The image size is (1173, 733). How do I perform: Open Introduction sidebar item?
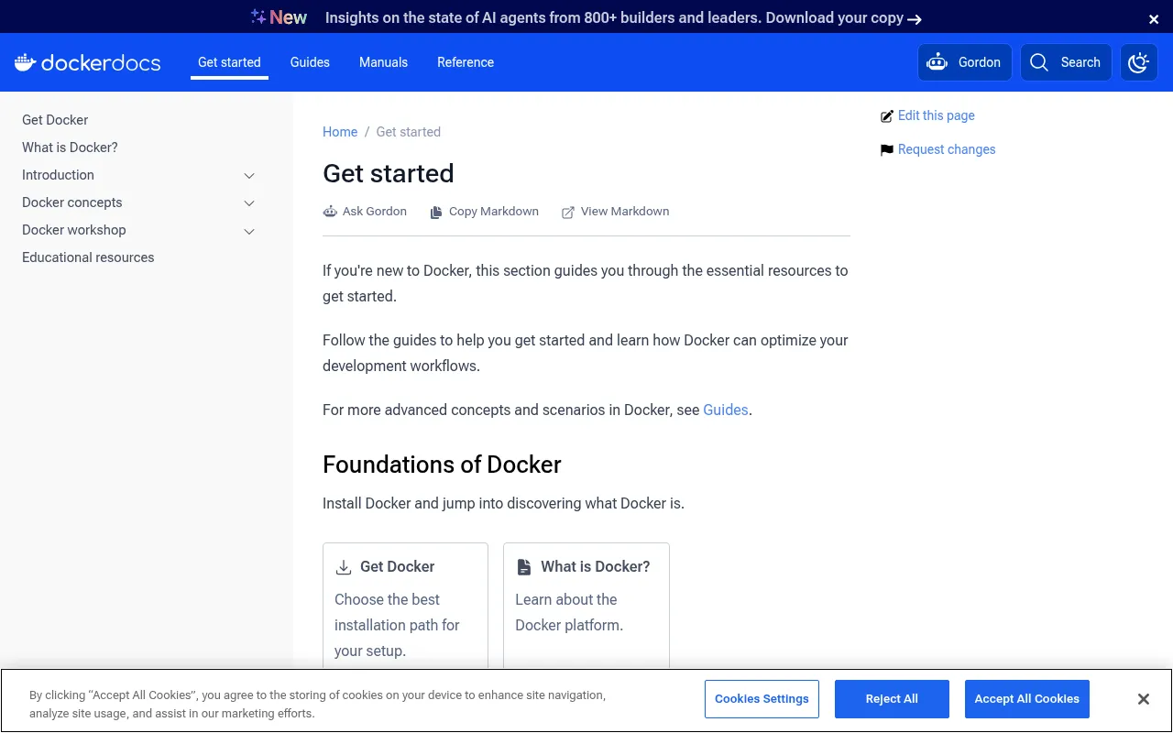[x=58, y=175]
